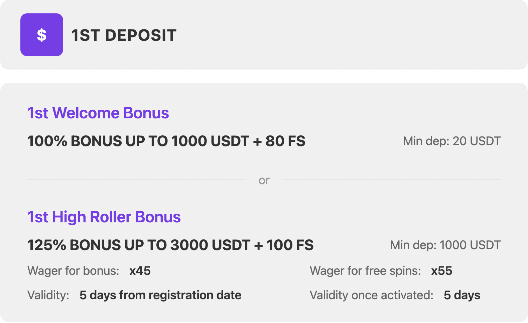Click Validity once activated label
The image size is (528, 323).
coord(372,295)
